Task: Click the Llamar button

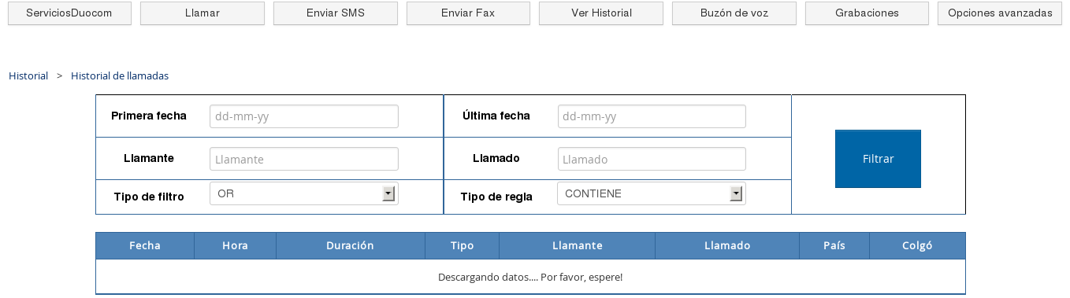Action: (x=202, y=13)
